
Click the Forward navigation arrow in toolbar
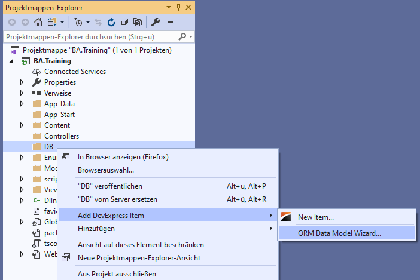tap(25, 22)
